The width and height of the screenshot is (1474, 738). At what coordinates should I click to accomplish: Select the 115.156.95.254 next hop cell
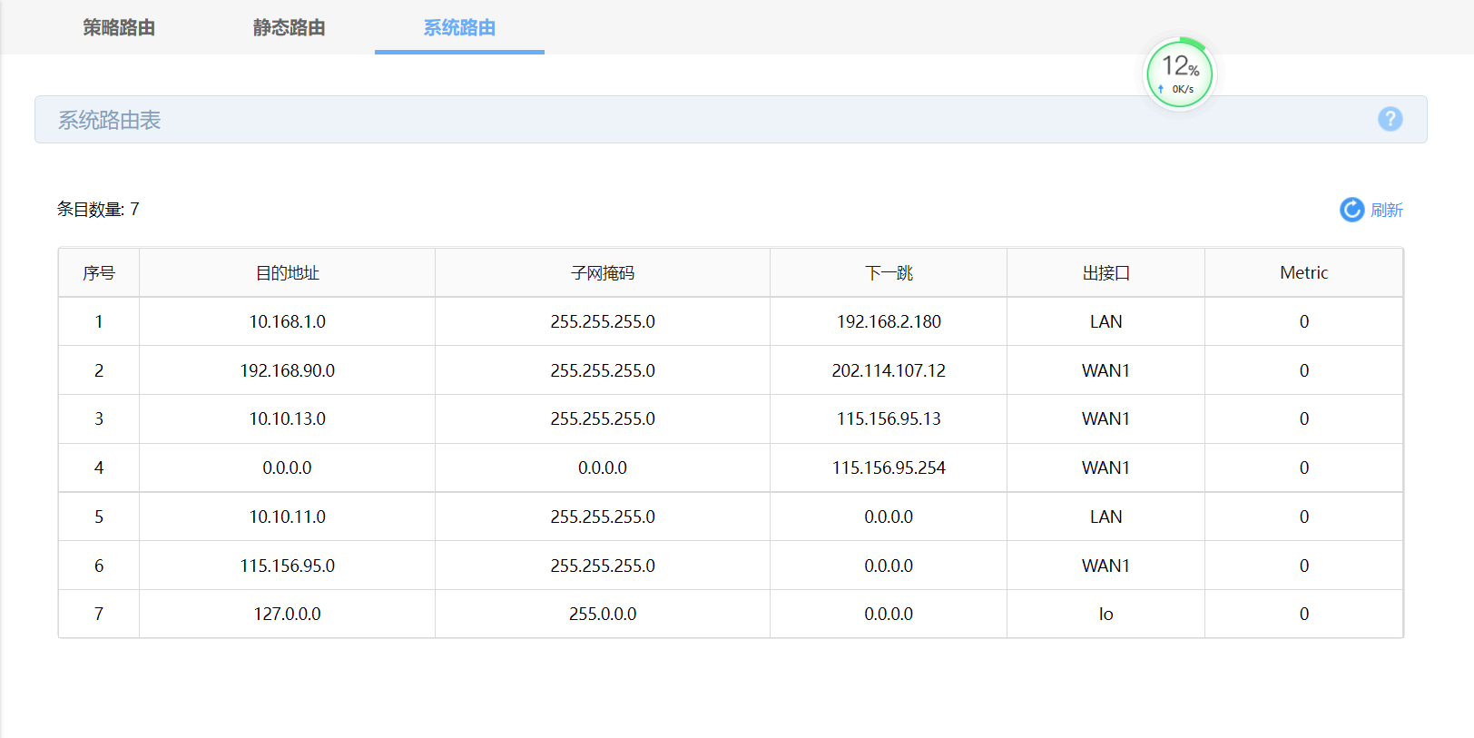click(x=889, y=467)
